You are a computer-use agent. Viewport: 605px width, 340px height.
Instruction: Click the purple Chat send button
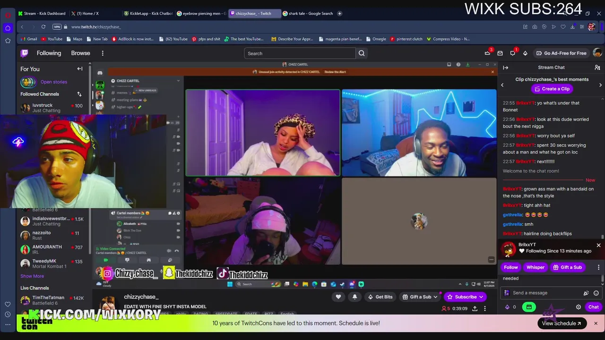click(x=594, y=307)
